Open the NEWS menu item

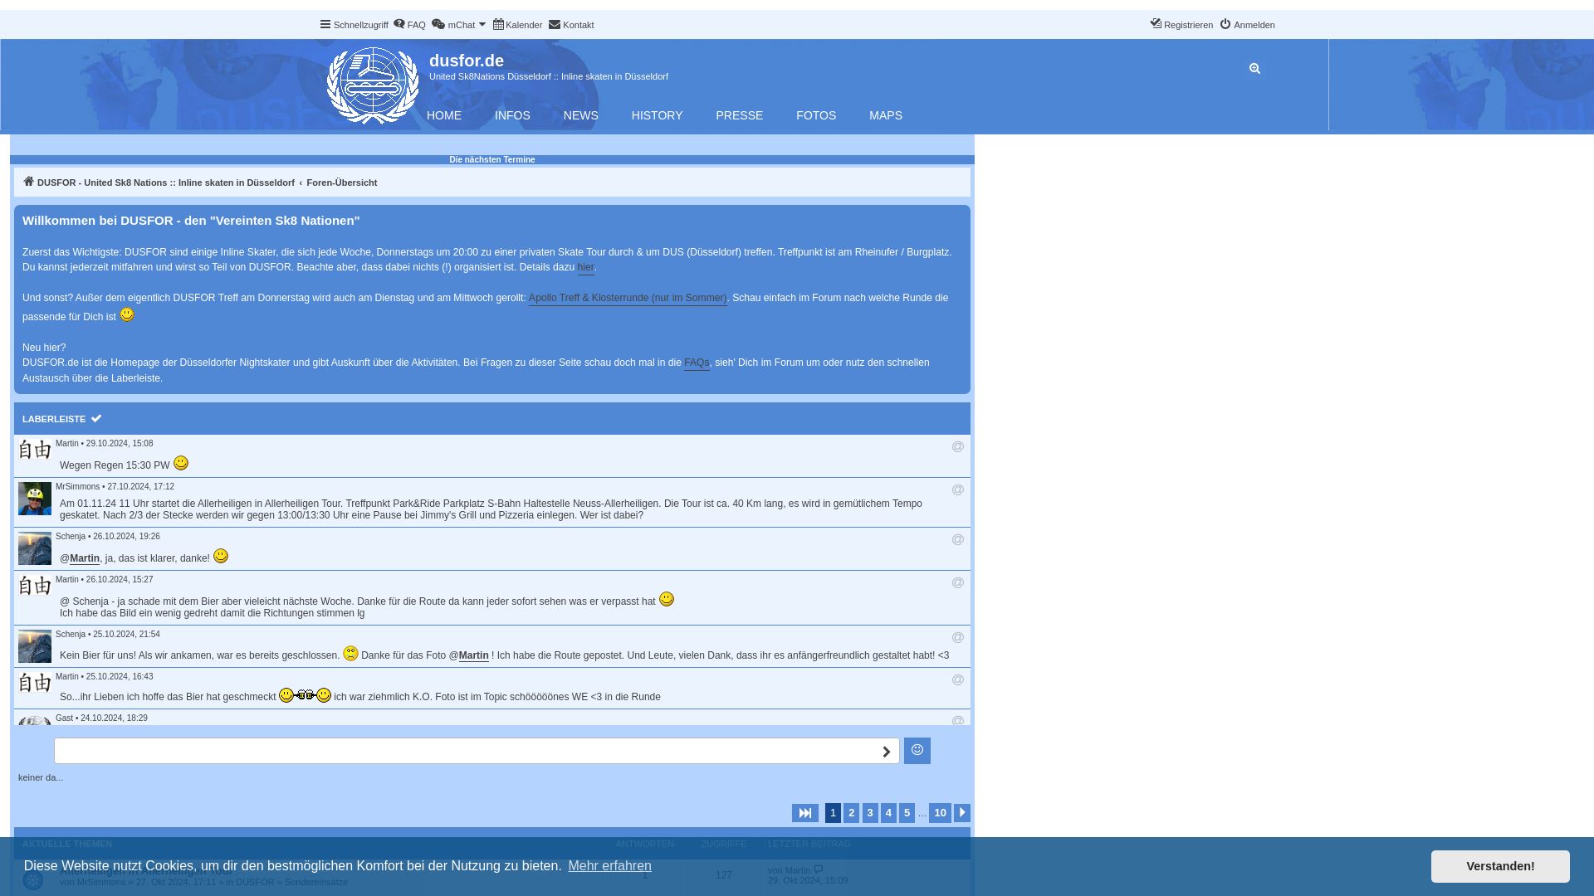click(x=580, y=115)
